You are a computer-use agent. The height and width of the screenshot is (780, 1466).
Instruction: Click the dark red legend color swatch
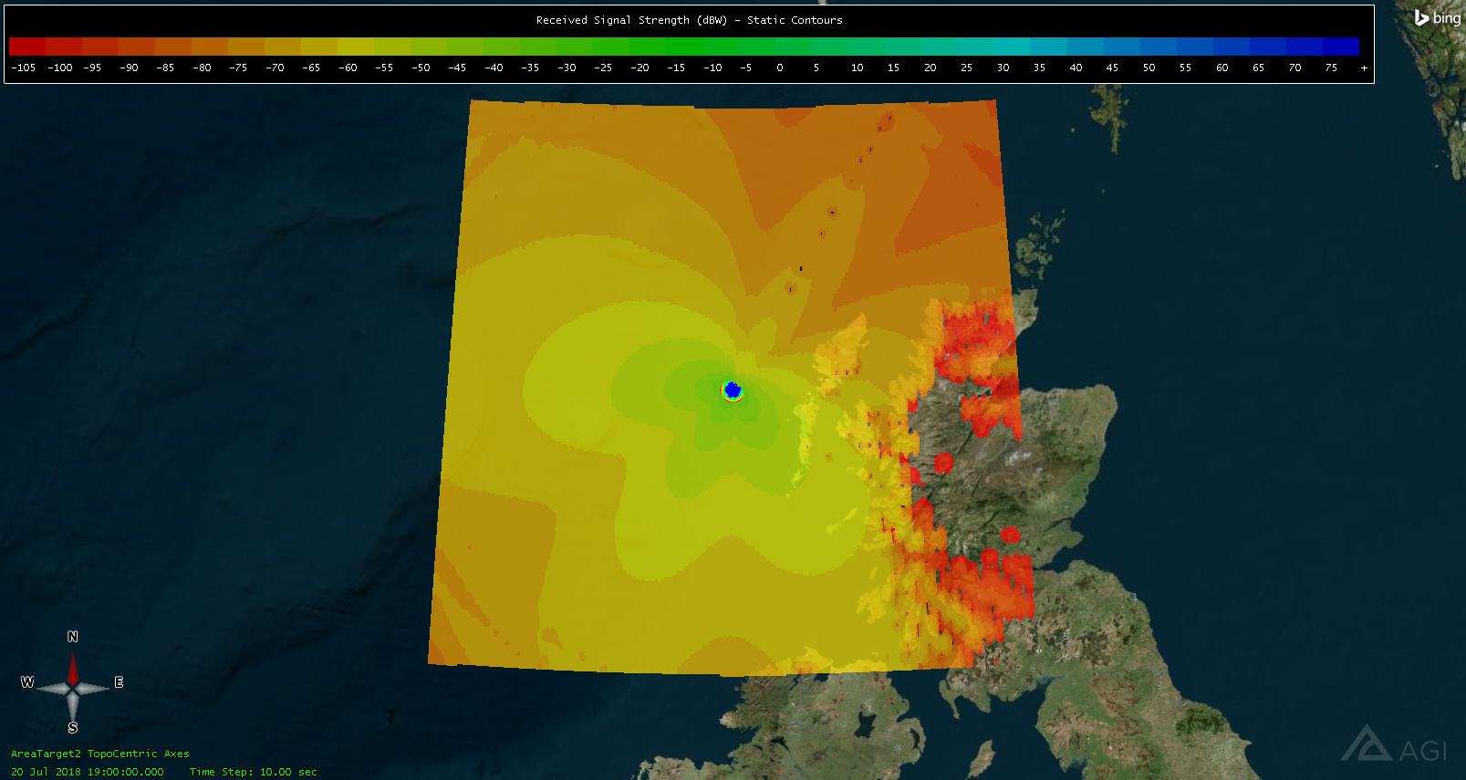click(27, 47)
